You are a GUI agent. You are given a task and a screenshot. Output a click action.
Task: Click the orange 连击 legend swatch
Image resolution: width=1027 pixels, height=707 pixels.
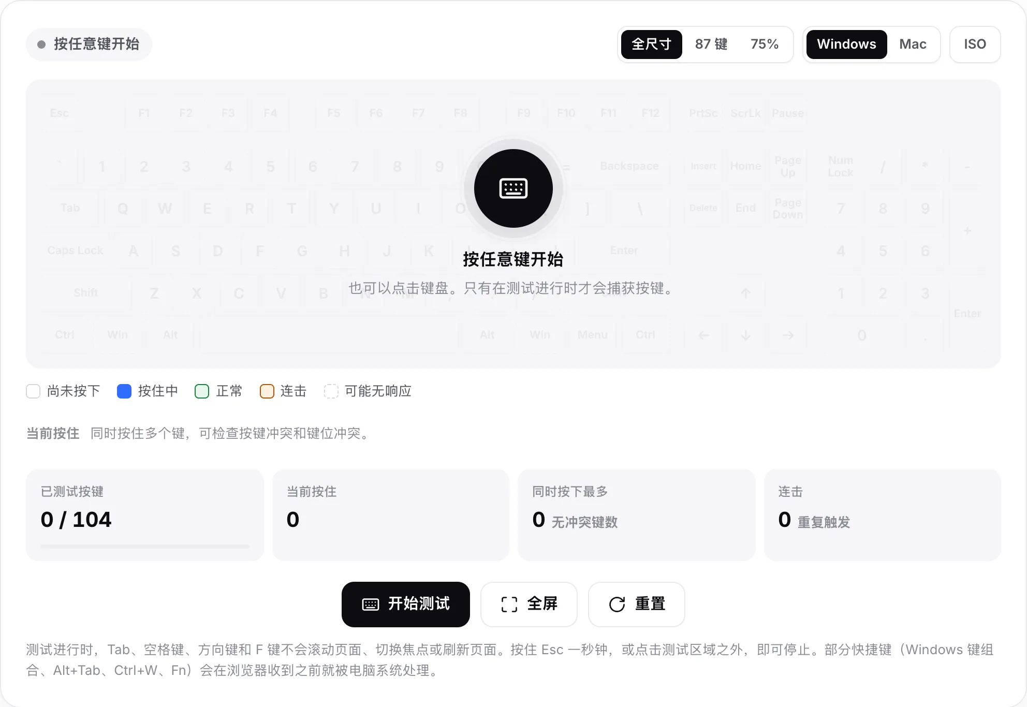pos(267,391)
